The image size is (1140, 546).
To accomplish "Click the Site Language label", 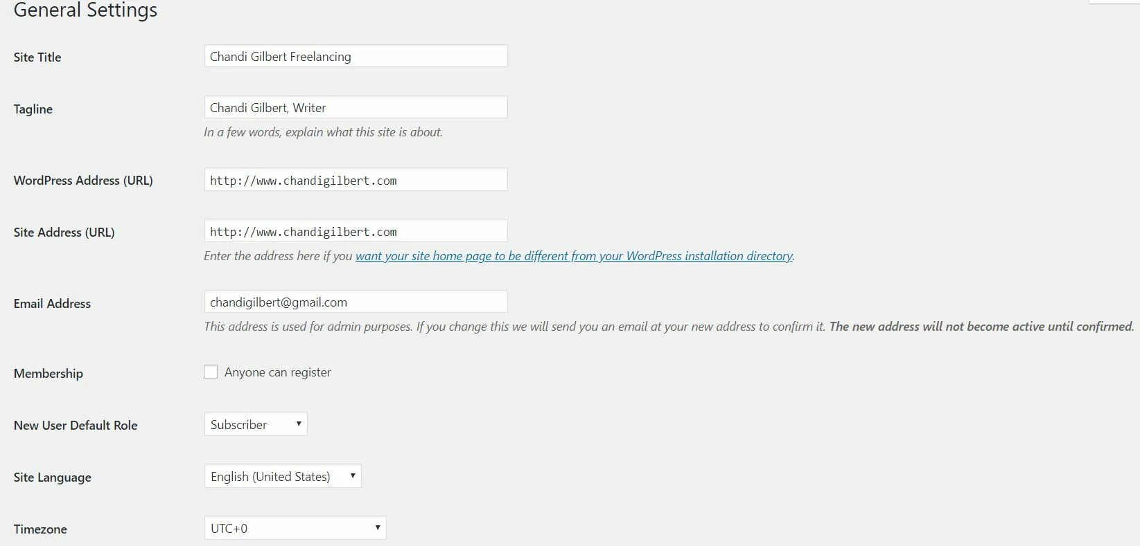I will pos(53,477).
